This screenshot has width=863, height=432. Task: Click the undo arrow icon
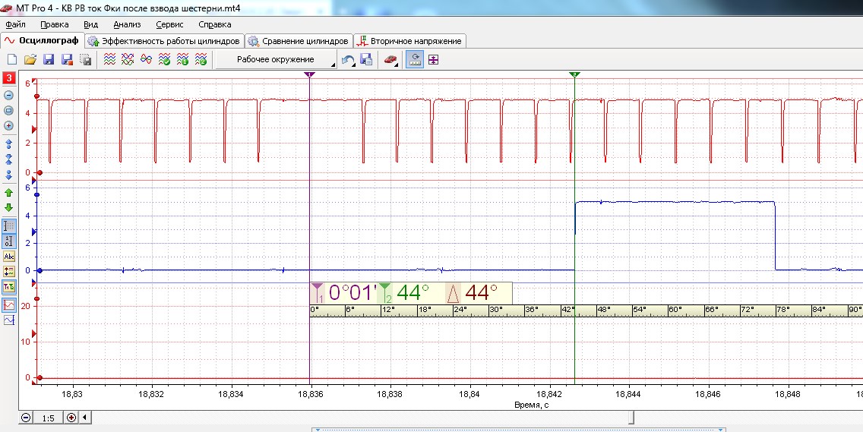tap(348, 60)
